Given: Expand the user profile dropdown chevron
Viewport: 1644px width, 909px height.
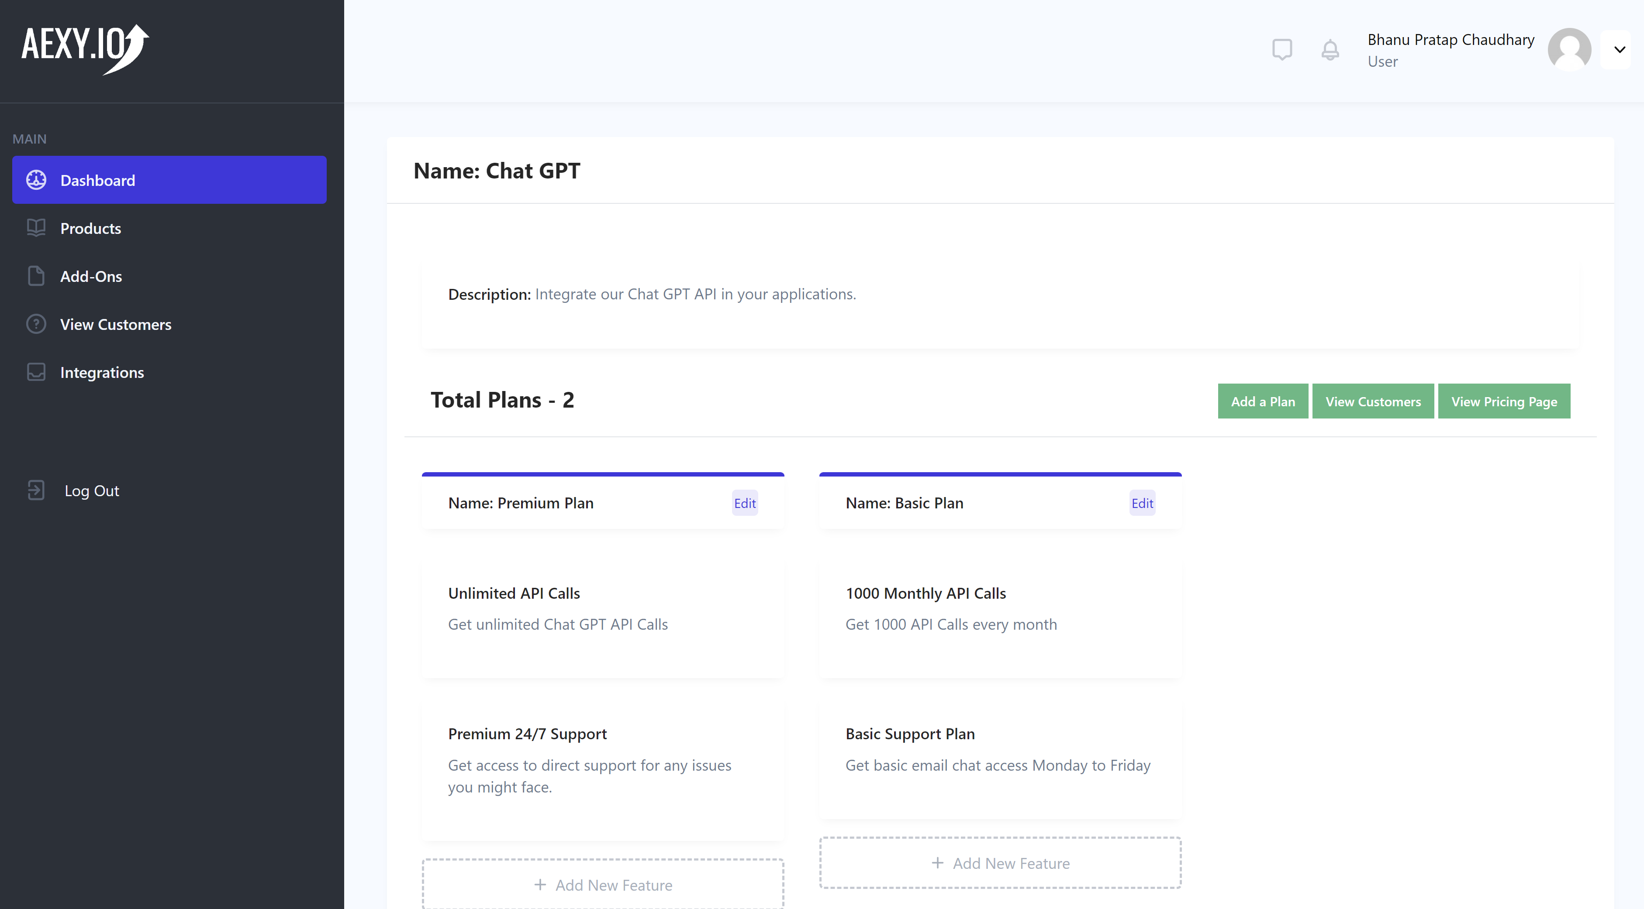Looking at the screenshot, I should [1619, 50].
